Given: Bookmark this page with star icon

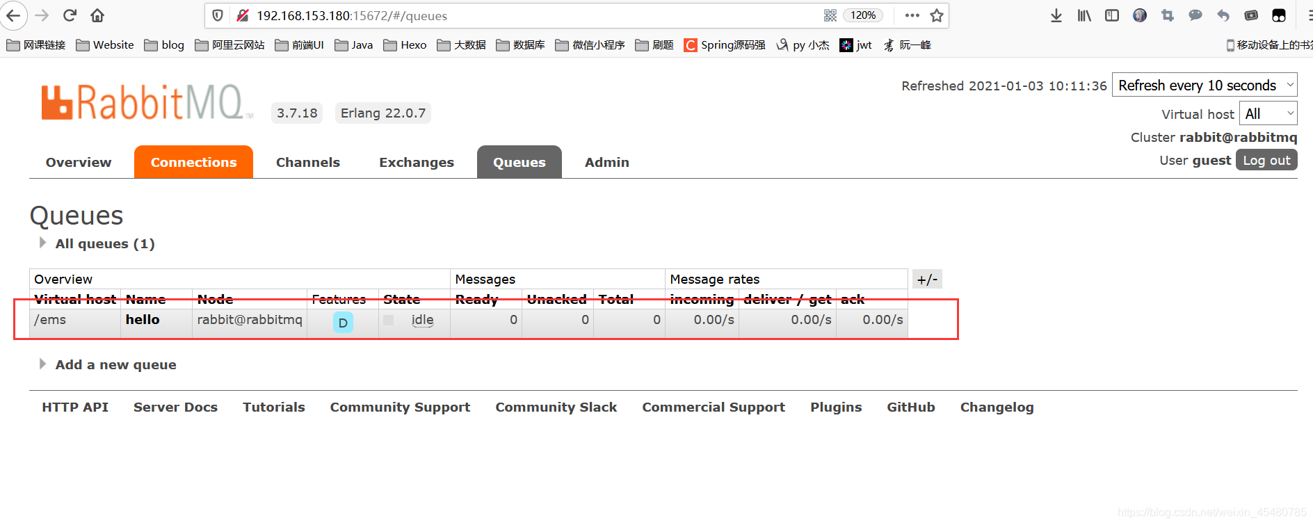Looking at the screenshot, I should (937, 15).
